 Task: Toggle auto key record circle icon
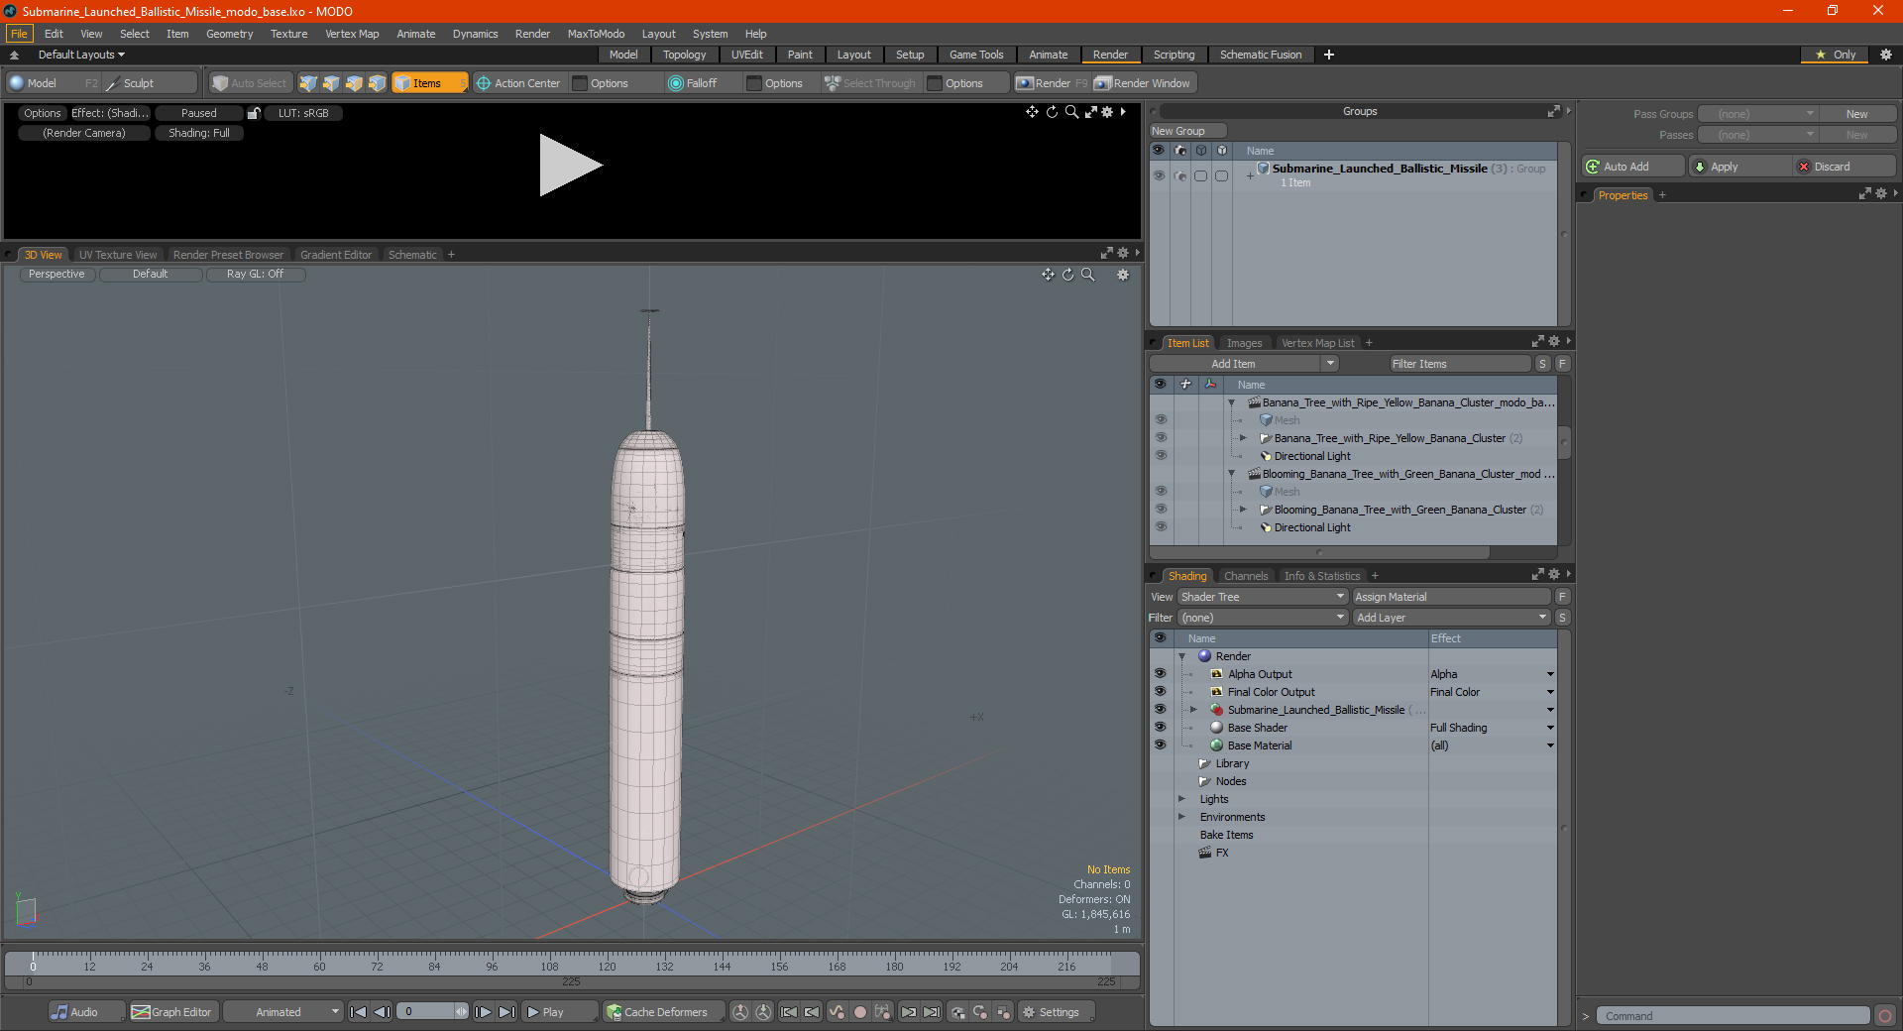pyautogui.click(x=860, y=1012)
